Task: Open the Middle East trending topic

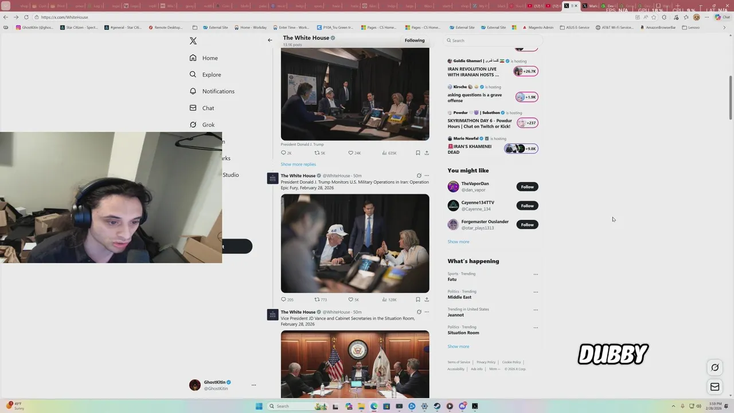Action: 459,297
